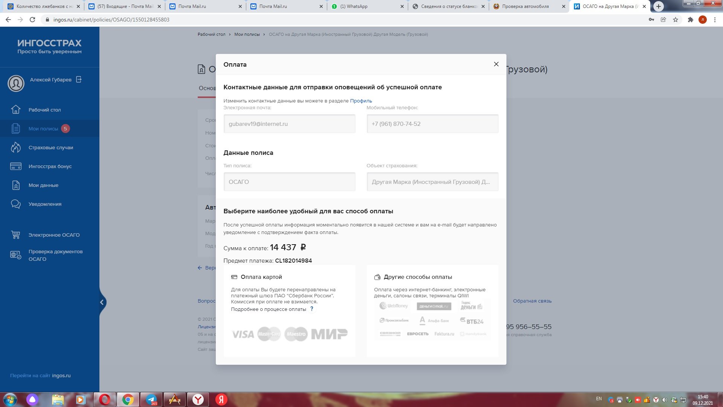
Task: Click the Электронное ОСАГО cart icon
Action: click(x=16, y=235)
